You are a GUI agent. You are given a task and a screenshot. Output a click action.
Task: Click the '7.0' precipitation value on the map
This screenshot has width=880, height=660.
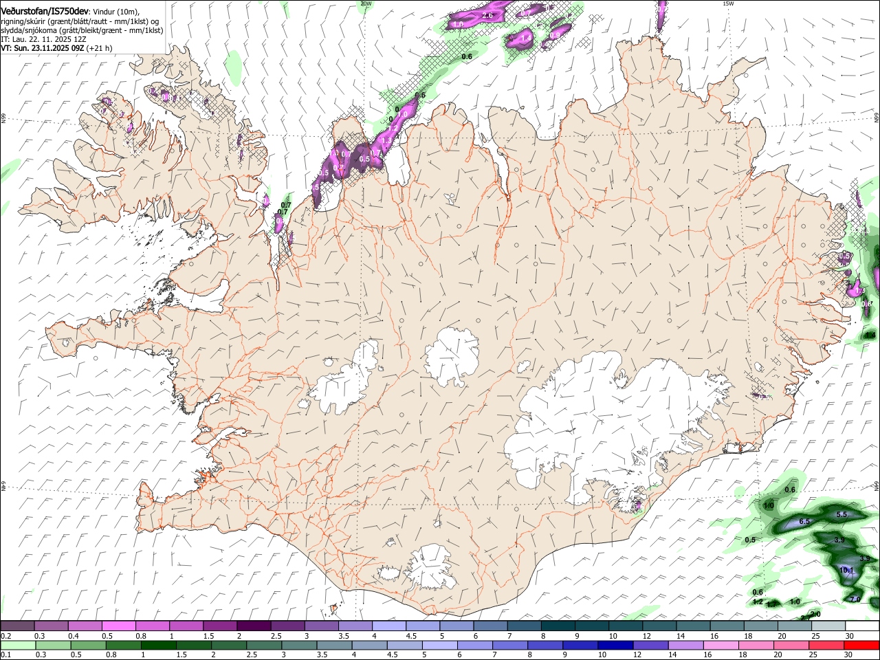(855, 599)
